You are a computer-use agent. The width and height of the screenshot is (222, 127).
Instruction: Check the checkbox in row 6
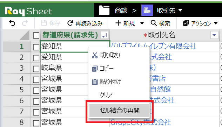click(36, 101)
